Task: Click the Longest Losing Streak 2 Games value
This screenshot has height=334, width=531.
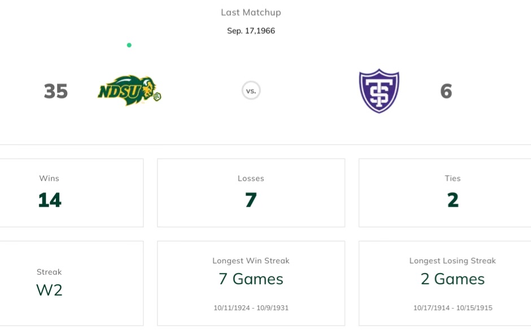Action: [x=452, y=279]
